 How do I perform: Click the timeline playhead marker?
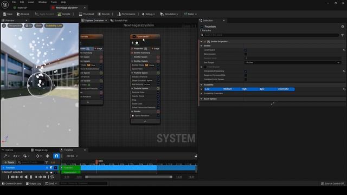click(x=97, y=161)
